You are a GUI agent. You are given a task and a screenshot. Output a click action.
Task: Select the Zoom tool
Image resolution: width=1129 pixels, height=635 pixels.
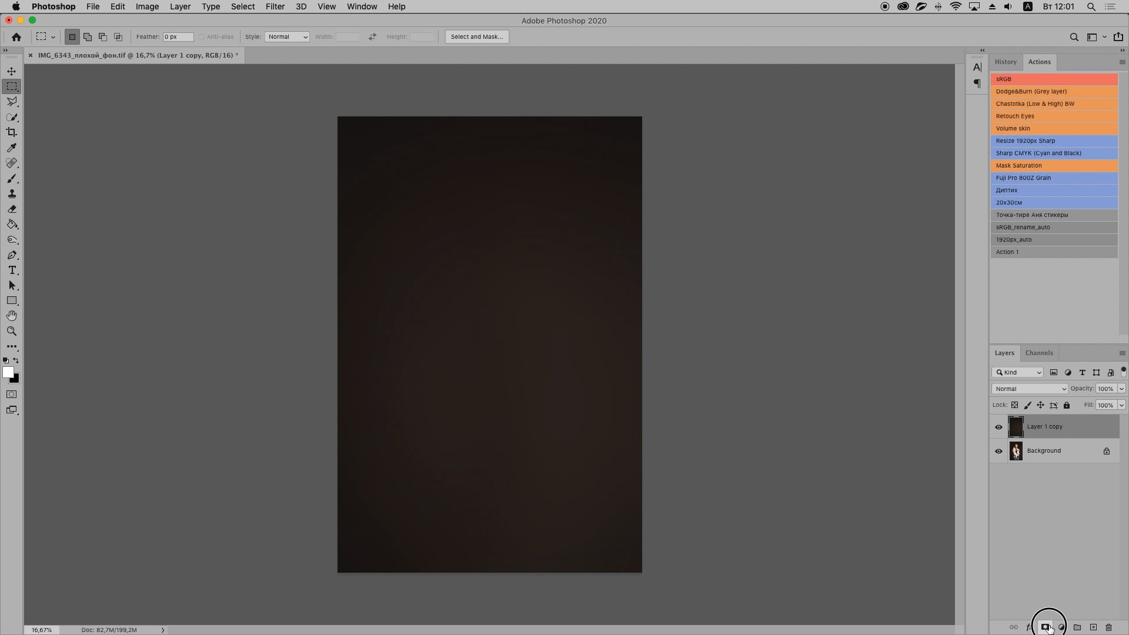[12, 331]
